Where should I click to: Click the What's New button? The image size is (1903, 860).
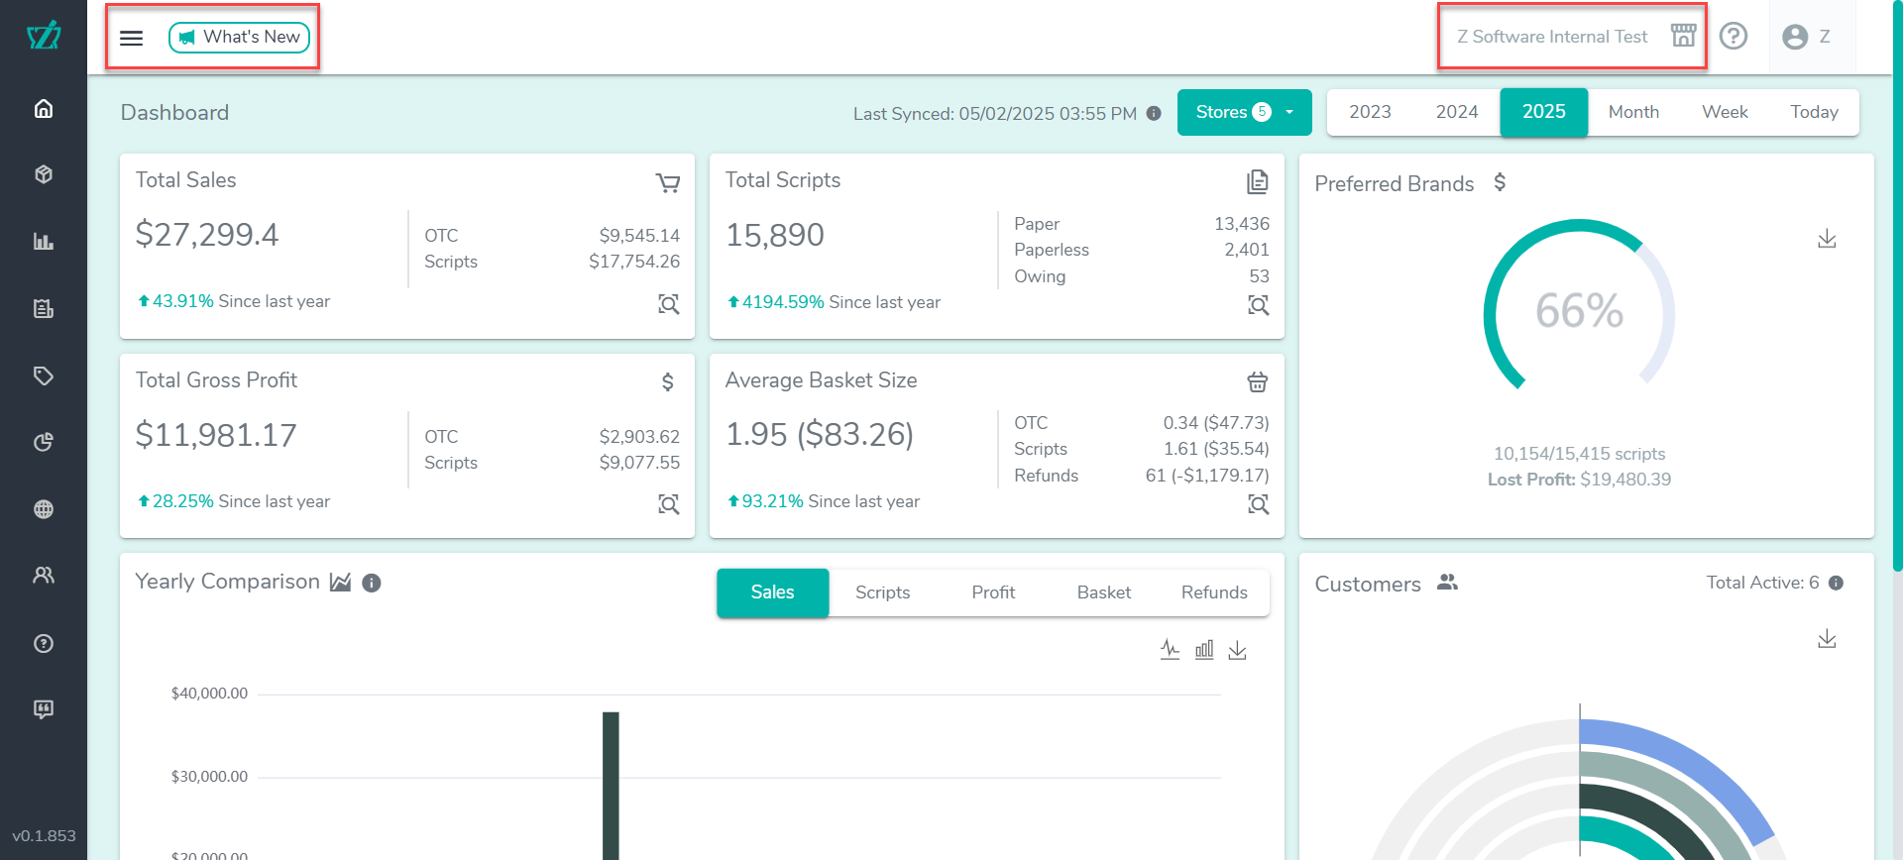240,38
